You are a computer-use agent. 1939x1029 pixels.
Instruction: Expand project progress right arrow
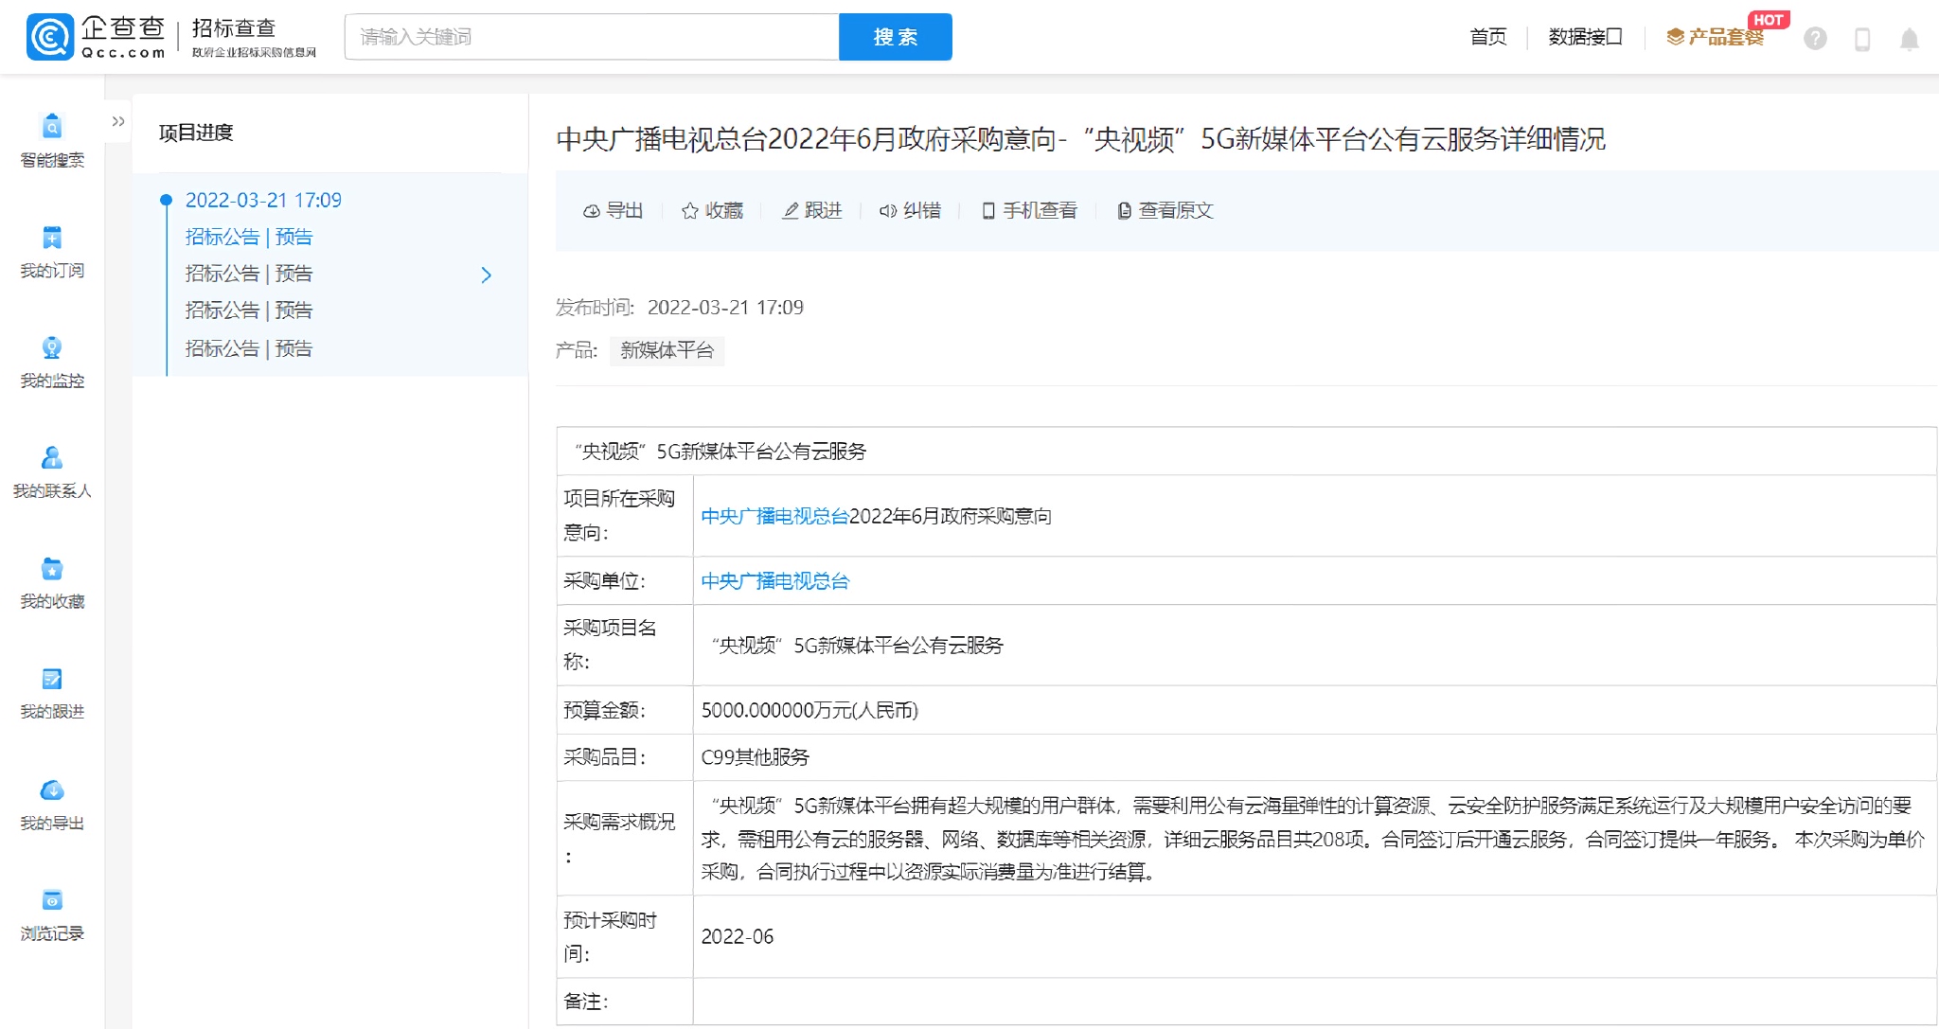point(487,275)
